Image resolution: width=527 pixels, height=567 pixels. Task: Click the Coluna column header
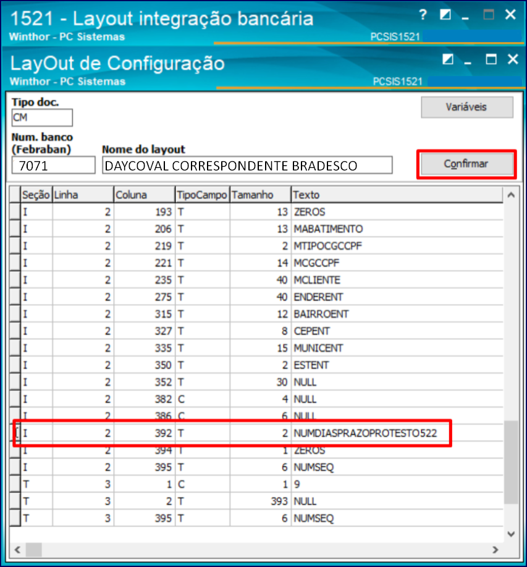tap(145, 195)
